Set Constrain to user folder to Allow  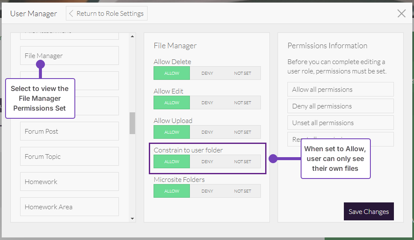[x=172, y=161]
